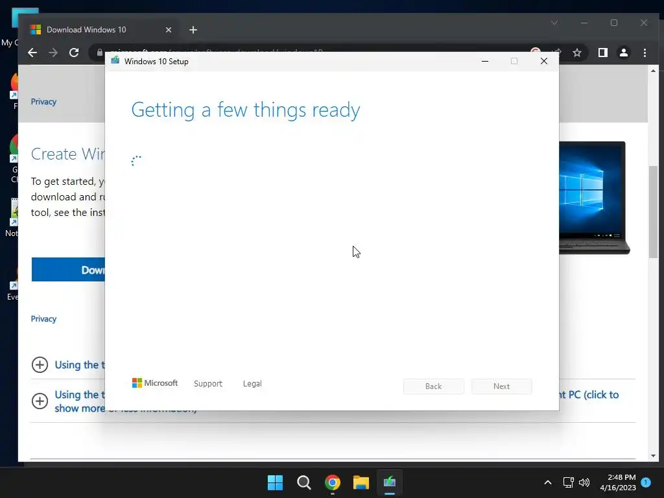This screenshot has width=664, height=498.
Task: Minimize the Windows 10 Setup window
Action: pyautogui.click(x=485, y=62)
